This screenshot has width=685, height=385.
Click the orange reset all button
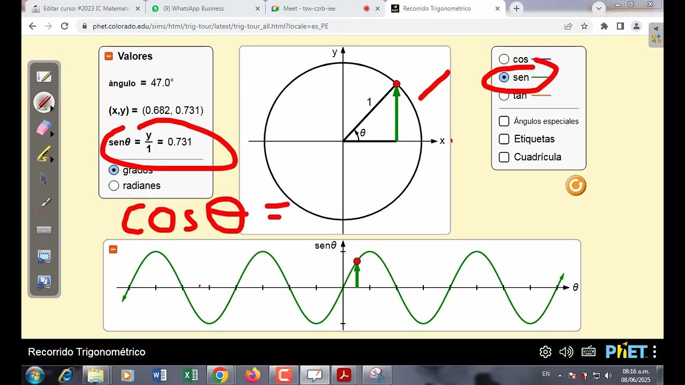click(576, 186)
